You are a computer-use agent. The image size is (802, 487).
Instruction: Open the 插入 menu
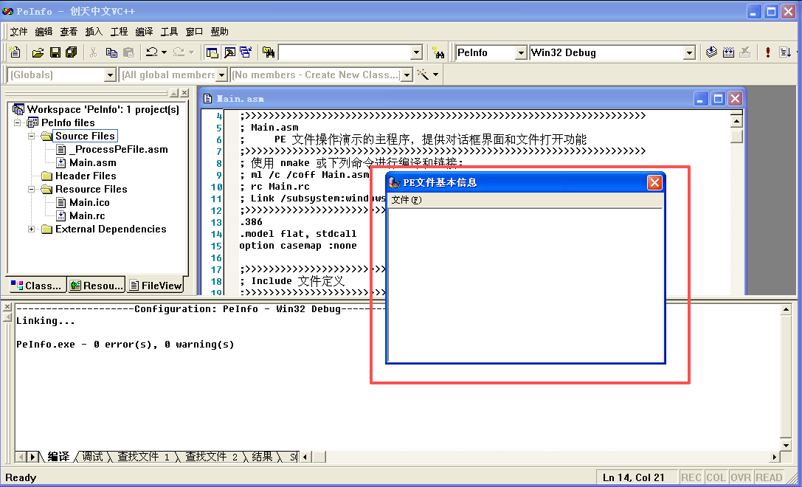pyautogui.click(x=94, y=32)
